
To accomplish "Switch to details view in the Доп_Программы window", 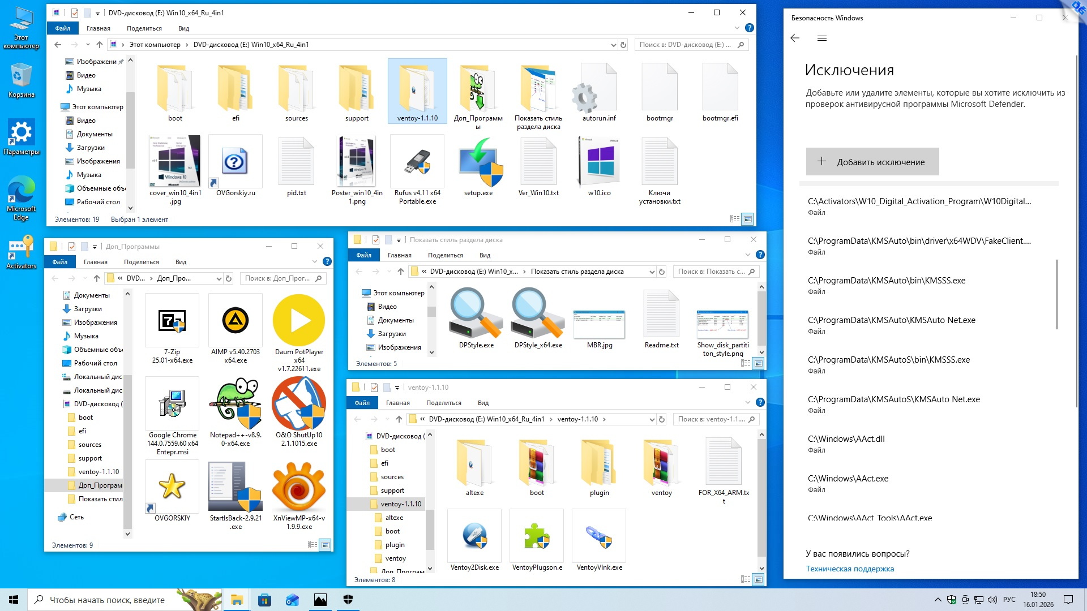I will pyautogui.click(x=312, y=545).
